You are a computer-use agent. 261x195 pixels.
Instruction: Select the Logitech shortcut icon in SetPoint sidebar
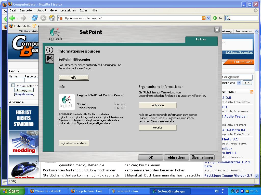tap(50, 59)
